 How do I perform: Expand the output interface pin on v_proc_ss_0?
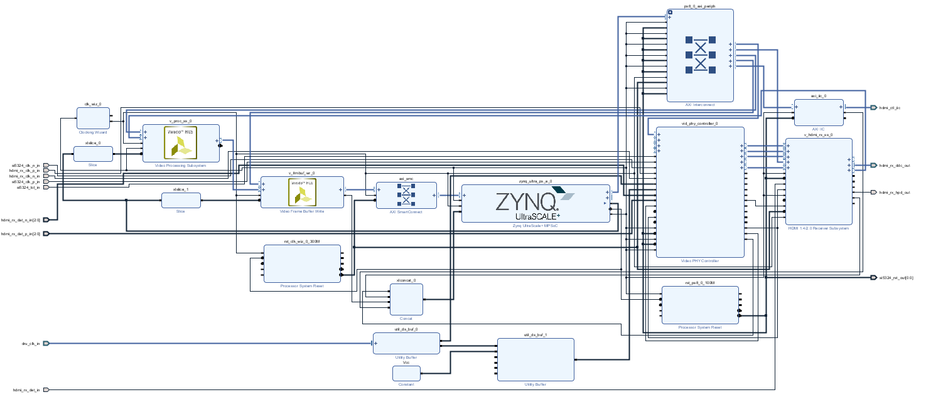(218, 141)
